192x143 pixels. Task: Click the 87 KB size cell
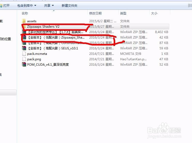(164, 43)
